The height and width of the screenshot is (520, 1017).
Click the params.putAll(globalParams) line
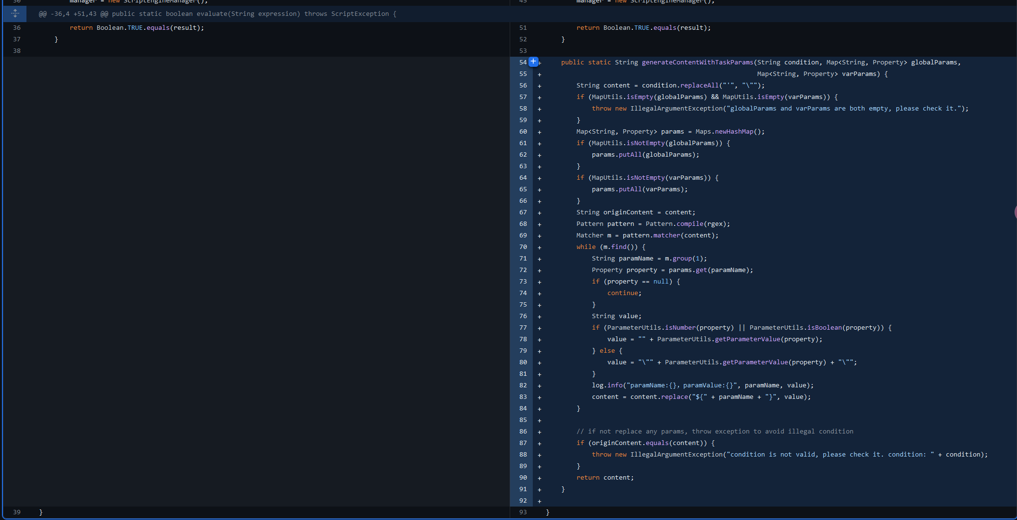[x=645, y=155]
